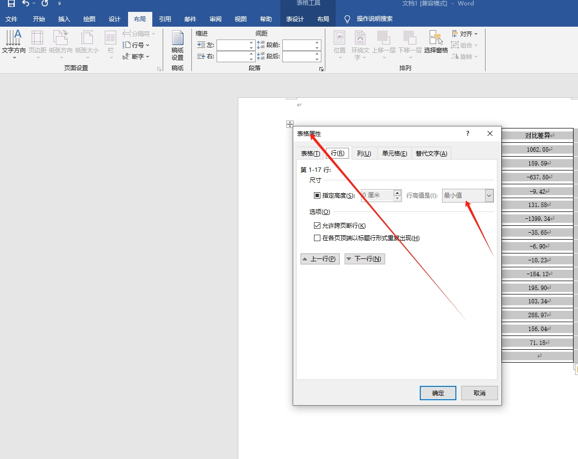Open the 旋转 rotate dropdown
Image resolution: width=578 pixels, height=459 pixels.
click(x=464, y=56)
